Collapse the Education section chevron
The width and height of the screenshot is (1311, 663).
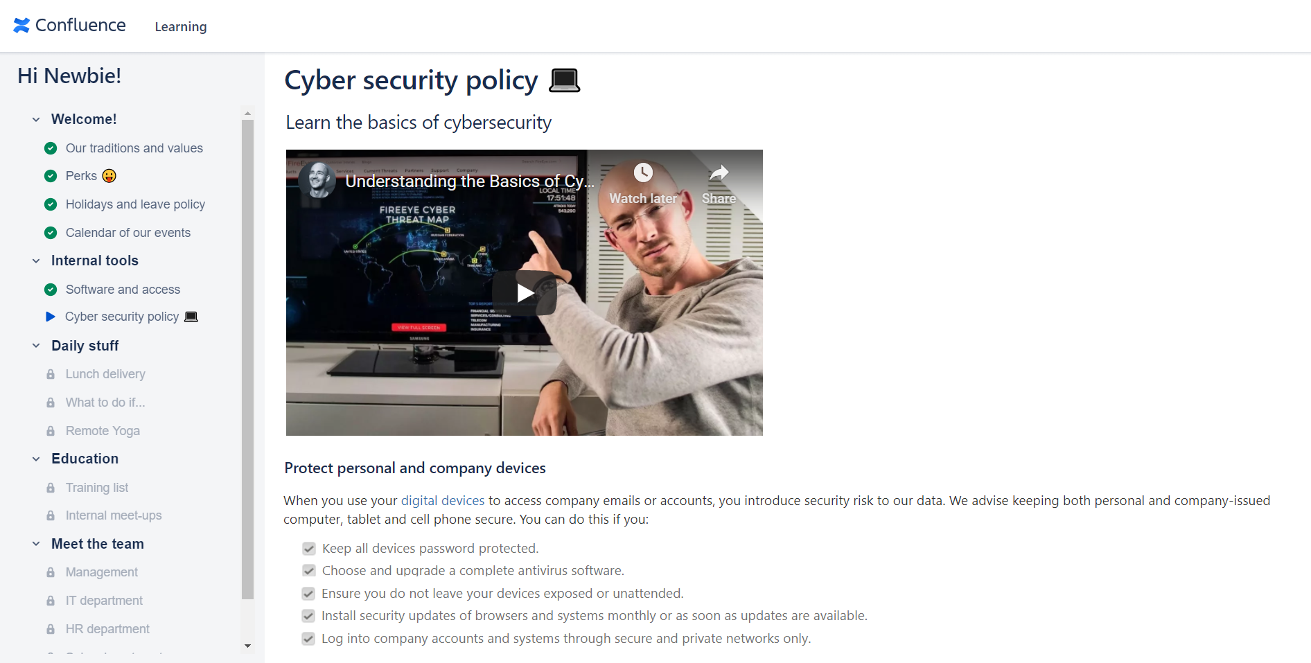pos(36,459)
